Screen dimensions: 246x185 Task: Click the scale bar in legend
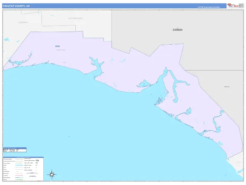32,173
